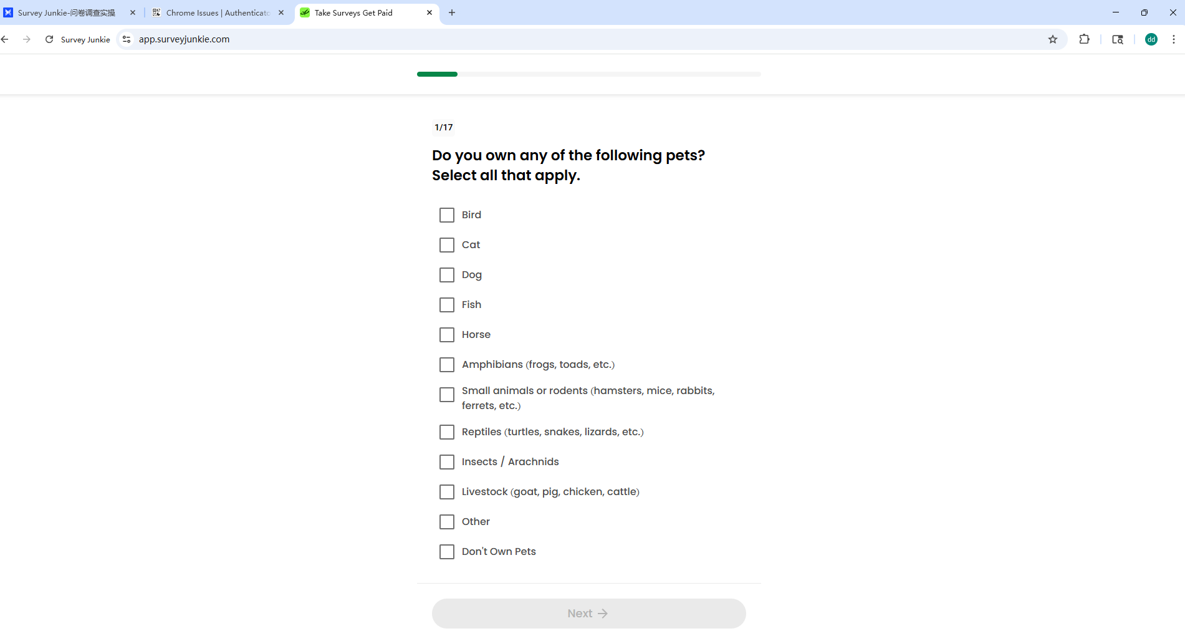The image size is (1185, 636).
Task: Bookmark this page with the star icon
Action: (1053, 39)
